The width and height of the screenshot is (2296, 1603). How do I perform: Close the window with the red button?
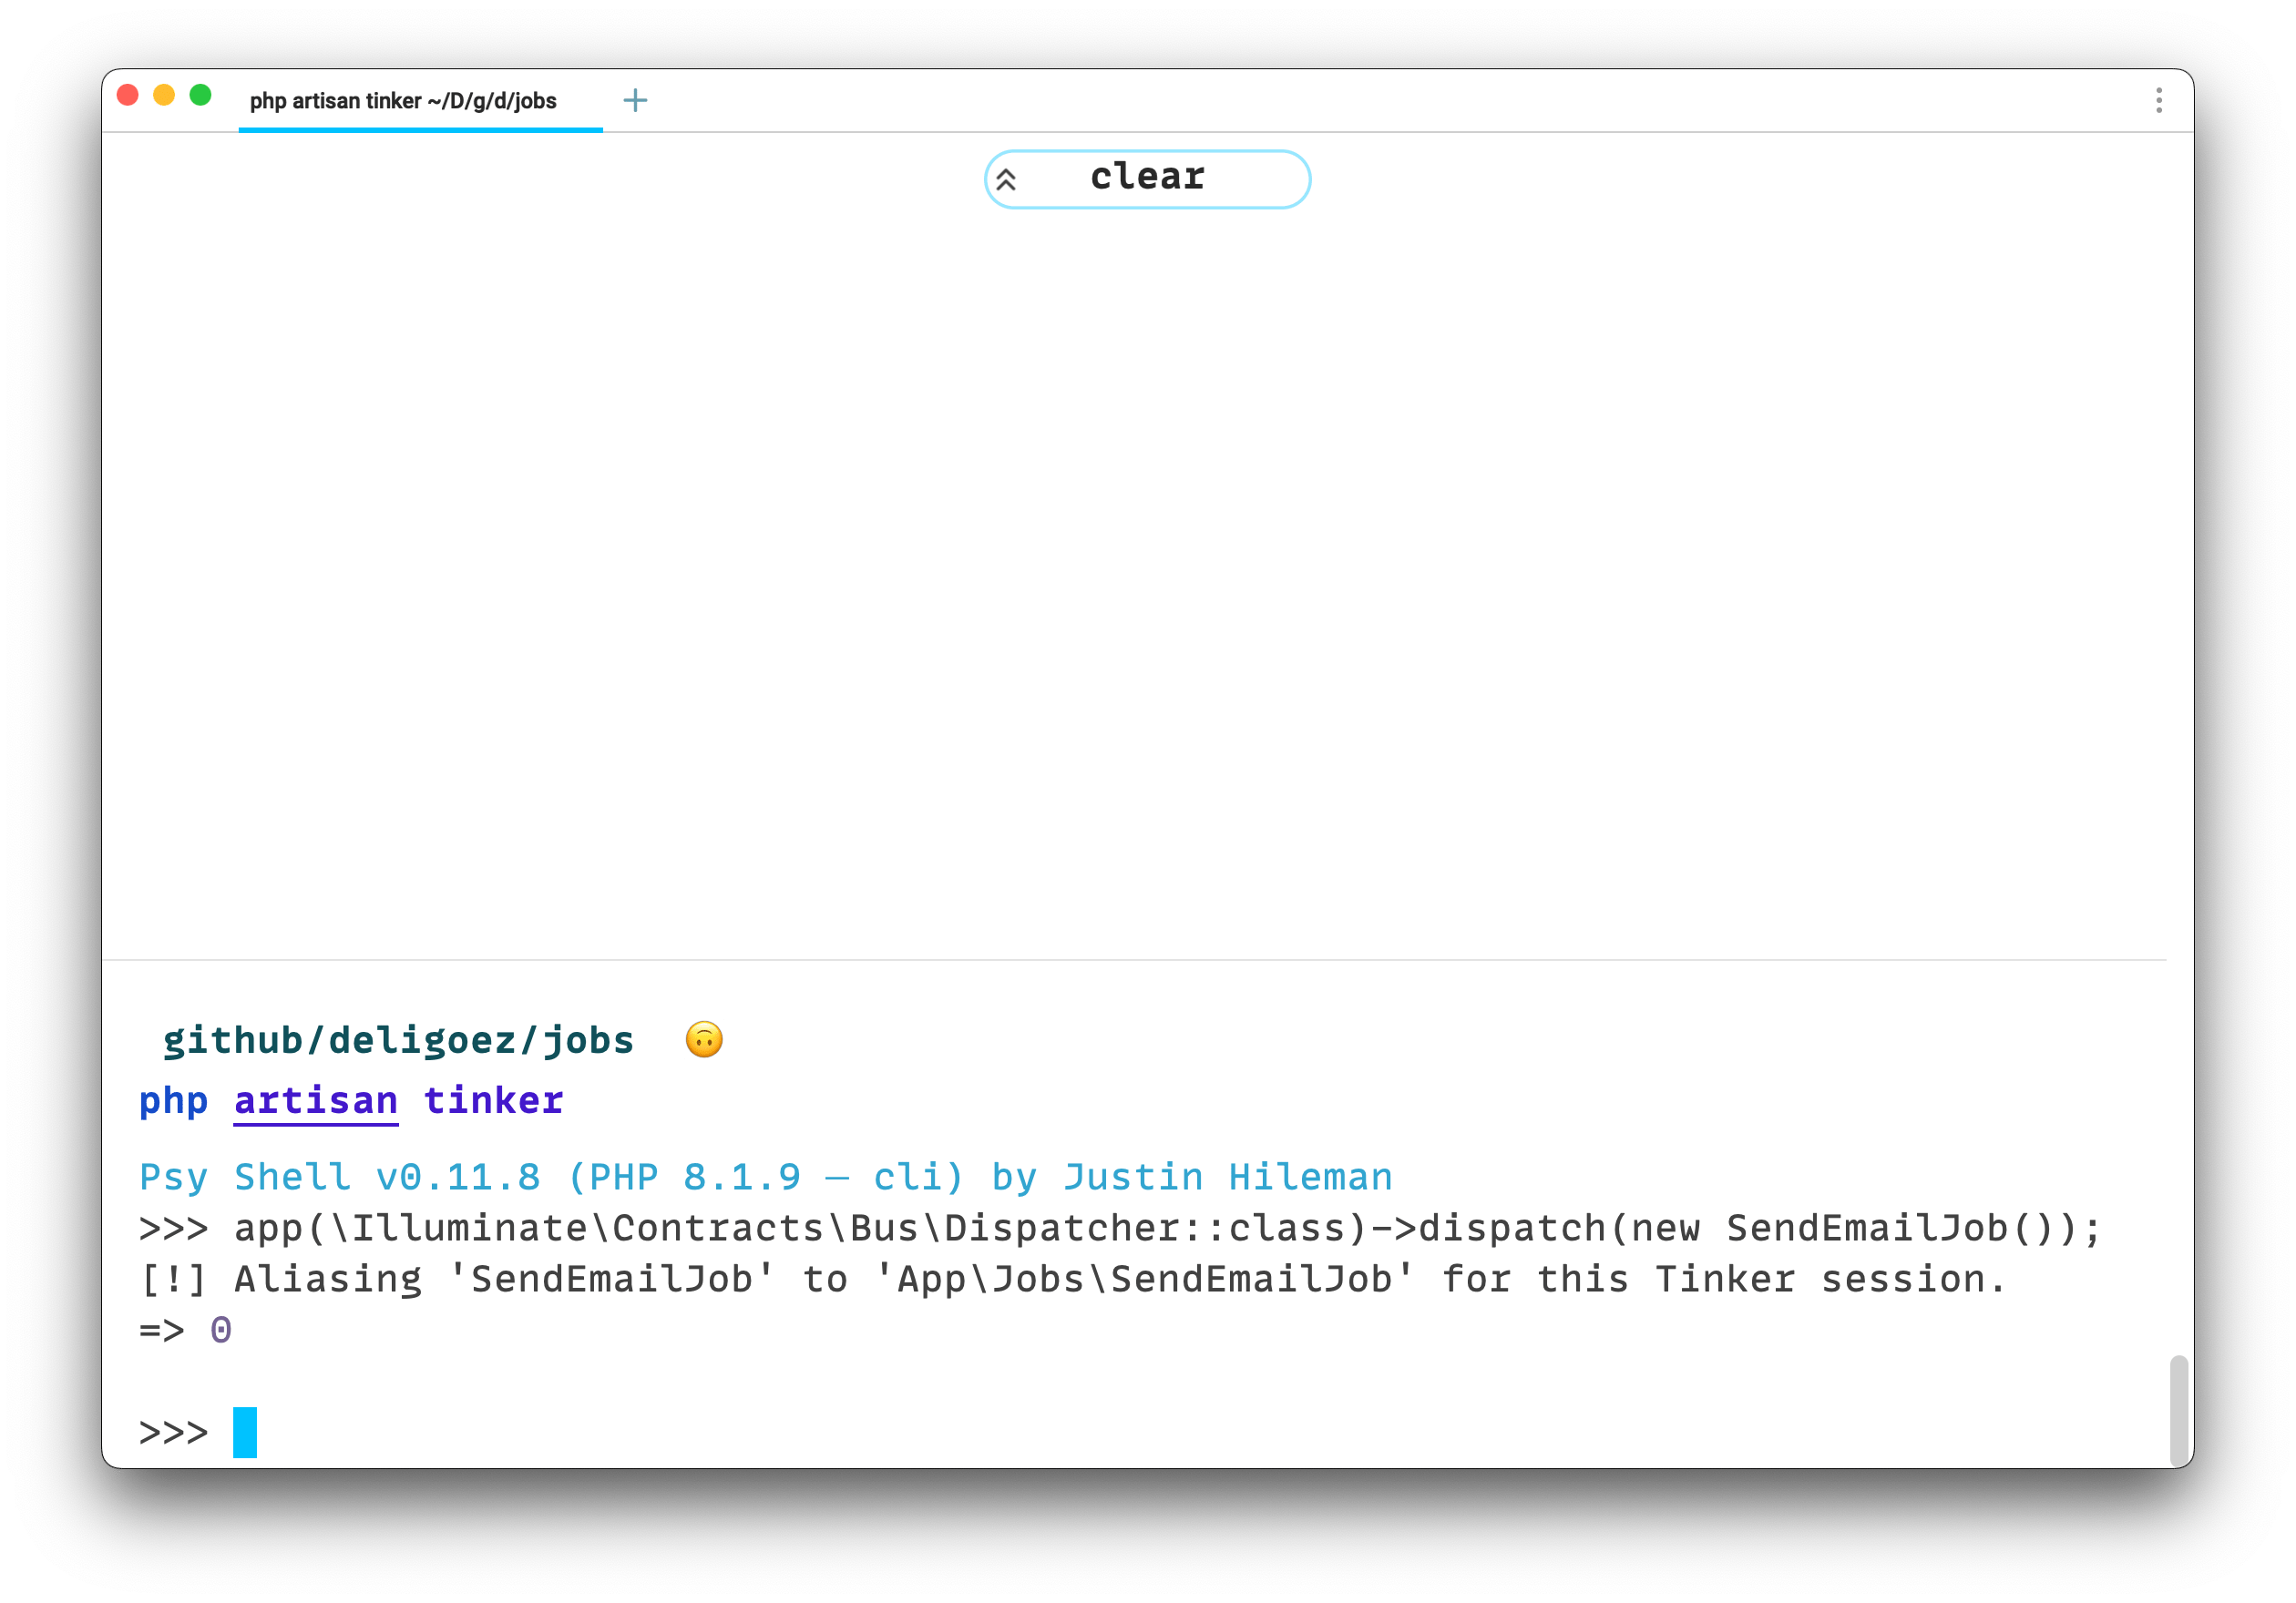point(128,95)
